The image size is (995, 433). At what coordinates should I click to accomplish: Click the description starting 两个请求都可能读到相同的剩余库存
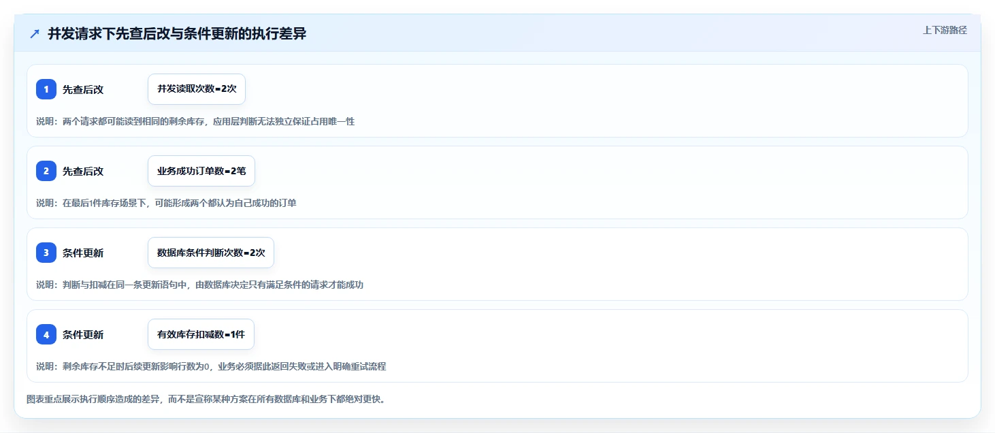[x=195, y=121]
